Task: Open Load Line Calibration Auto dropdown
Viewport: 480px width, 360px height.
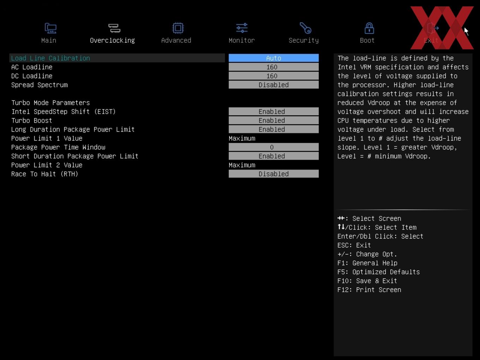Action: (274, 58)
